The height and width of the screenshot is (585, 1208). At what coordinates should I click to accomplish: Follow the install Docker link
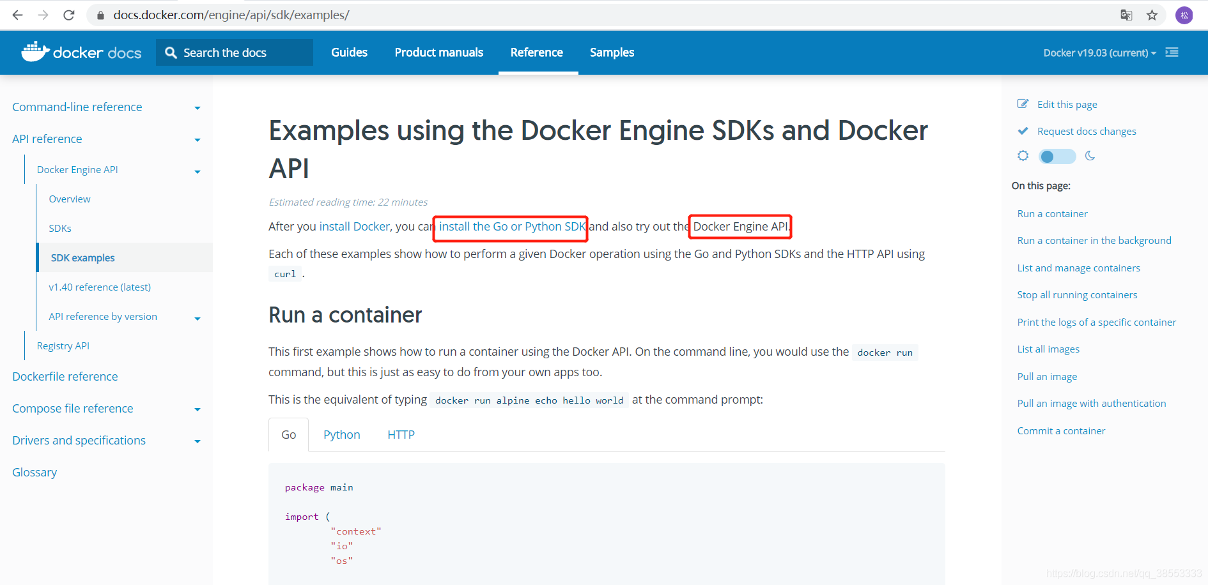[x=355, y=226]
